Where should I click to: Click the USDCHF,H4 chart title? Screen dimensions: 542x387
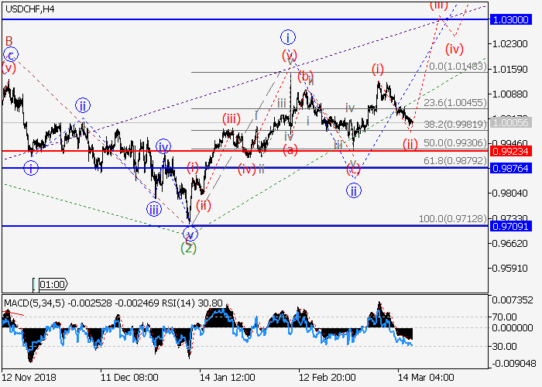click(28, 9)
